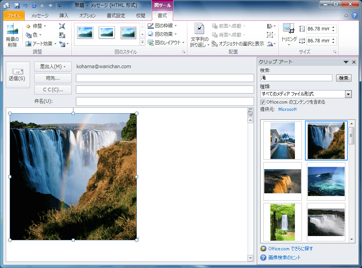Open the 画像検索のヒント link
362x268 pixels.
(x=285, y=257)
